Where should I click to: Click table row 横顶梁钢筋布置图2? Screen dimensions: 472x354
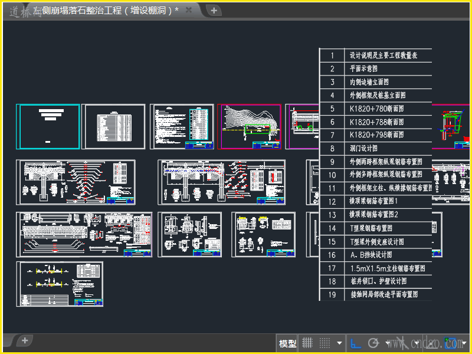tap(376, 215)
